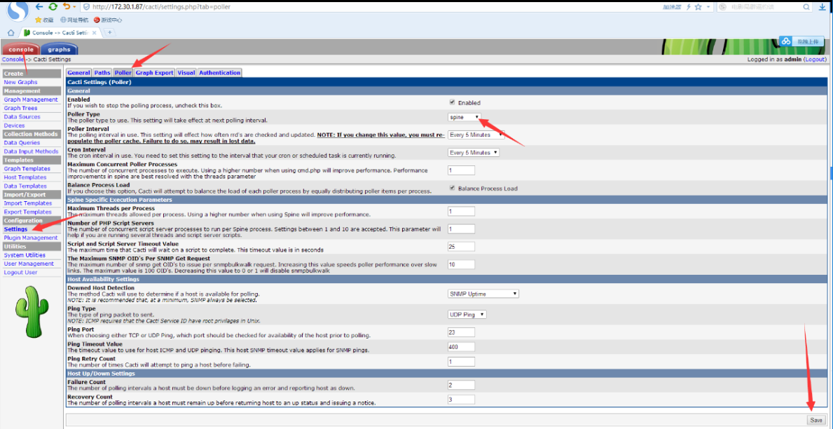This screenshot has height=429, width=833.
Task: Click the Ping Timeout Value field
Action: tap(461, 346)
